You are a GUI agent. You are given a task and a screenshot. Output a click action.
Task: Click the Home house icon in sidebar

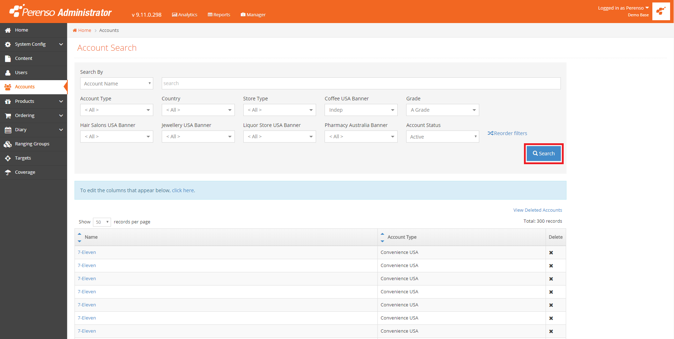tap(8, 30)
